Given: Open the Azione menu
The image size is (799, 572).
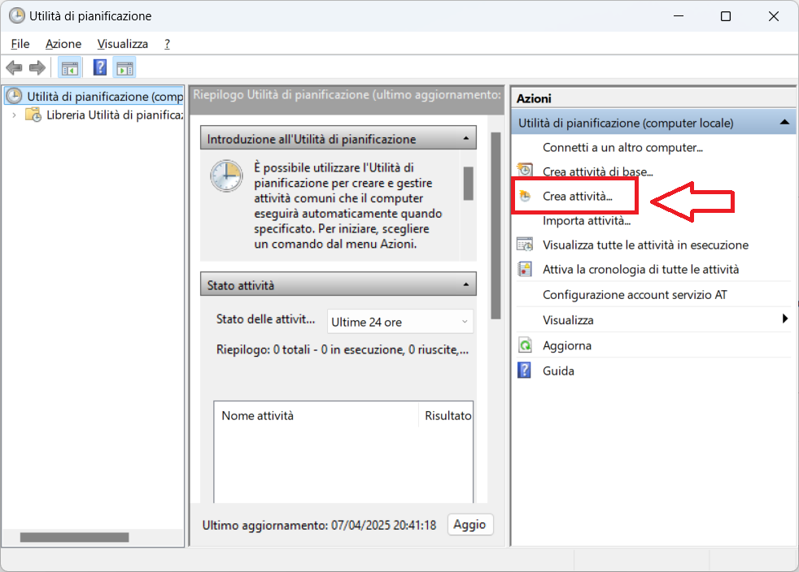Looking at the screenshot, I should [63, 44].
